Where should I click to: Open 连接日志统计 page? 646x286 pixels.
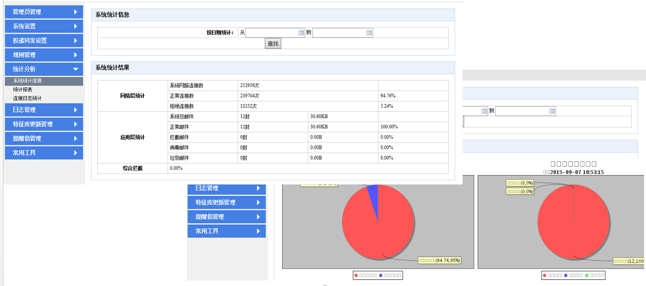[27, 98]
